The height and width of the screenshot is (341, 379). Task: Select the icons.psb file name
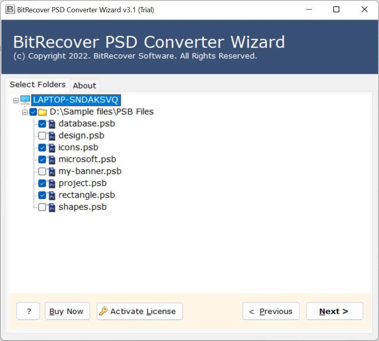click(x=78, y=148)
